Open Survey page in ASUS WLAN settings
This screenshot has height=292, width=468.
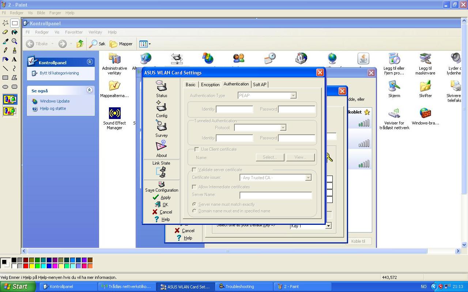162,129
